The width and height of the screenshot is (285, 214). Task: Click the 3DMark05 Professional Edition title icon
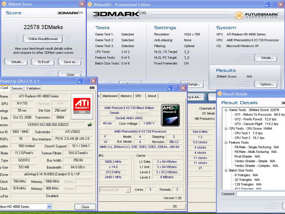90,5
